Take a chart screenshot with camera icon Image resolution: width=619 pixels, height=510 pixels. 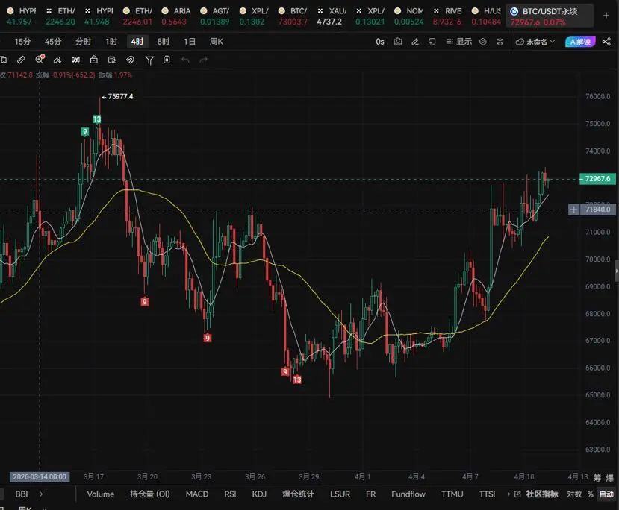point(398,42)
